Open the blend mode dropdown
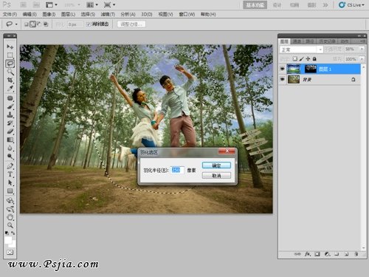 pos(301,49)
